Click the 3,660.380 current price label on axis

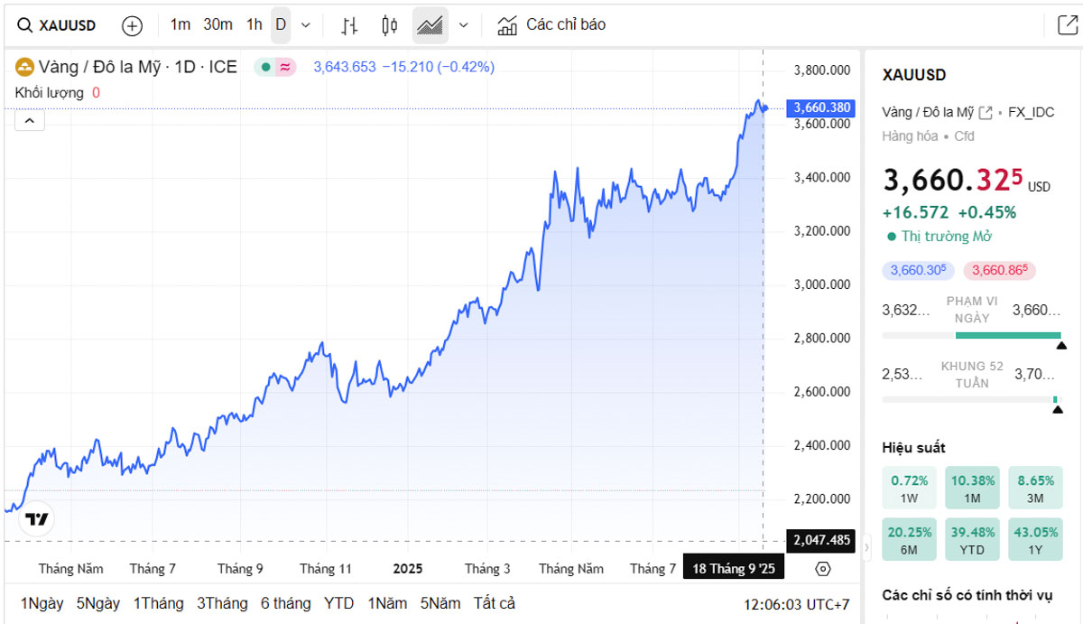[820, 107]
